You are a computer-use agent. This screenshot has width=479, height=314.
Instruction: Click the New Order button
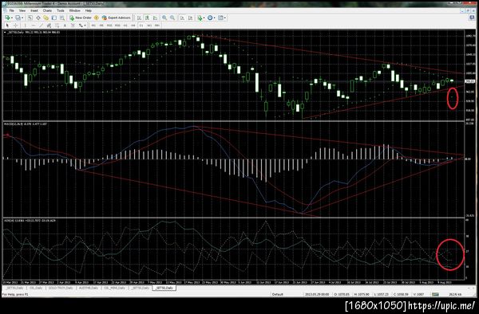pos(81,18)
